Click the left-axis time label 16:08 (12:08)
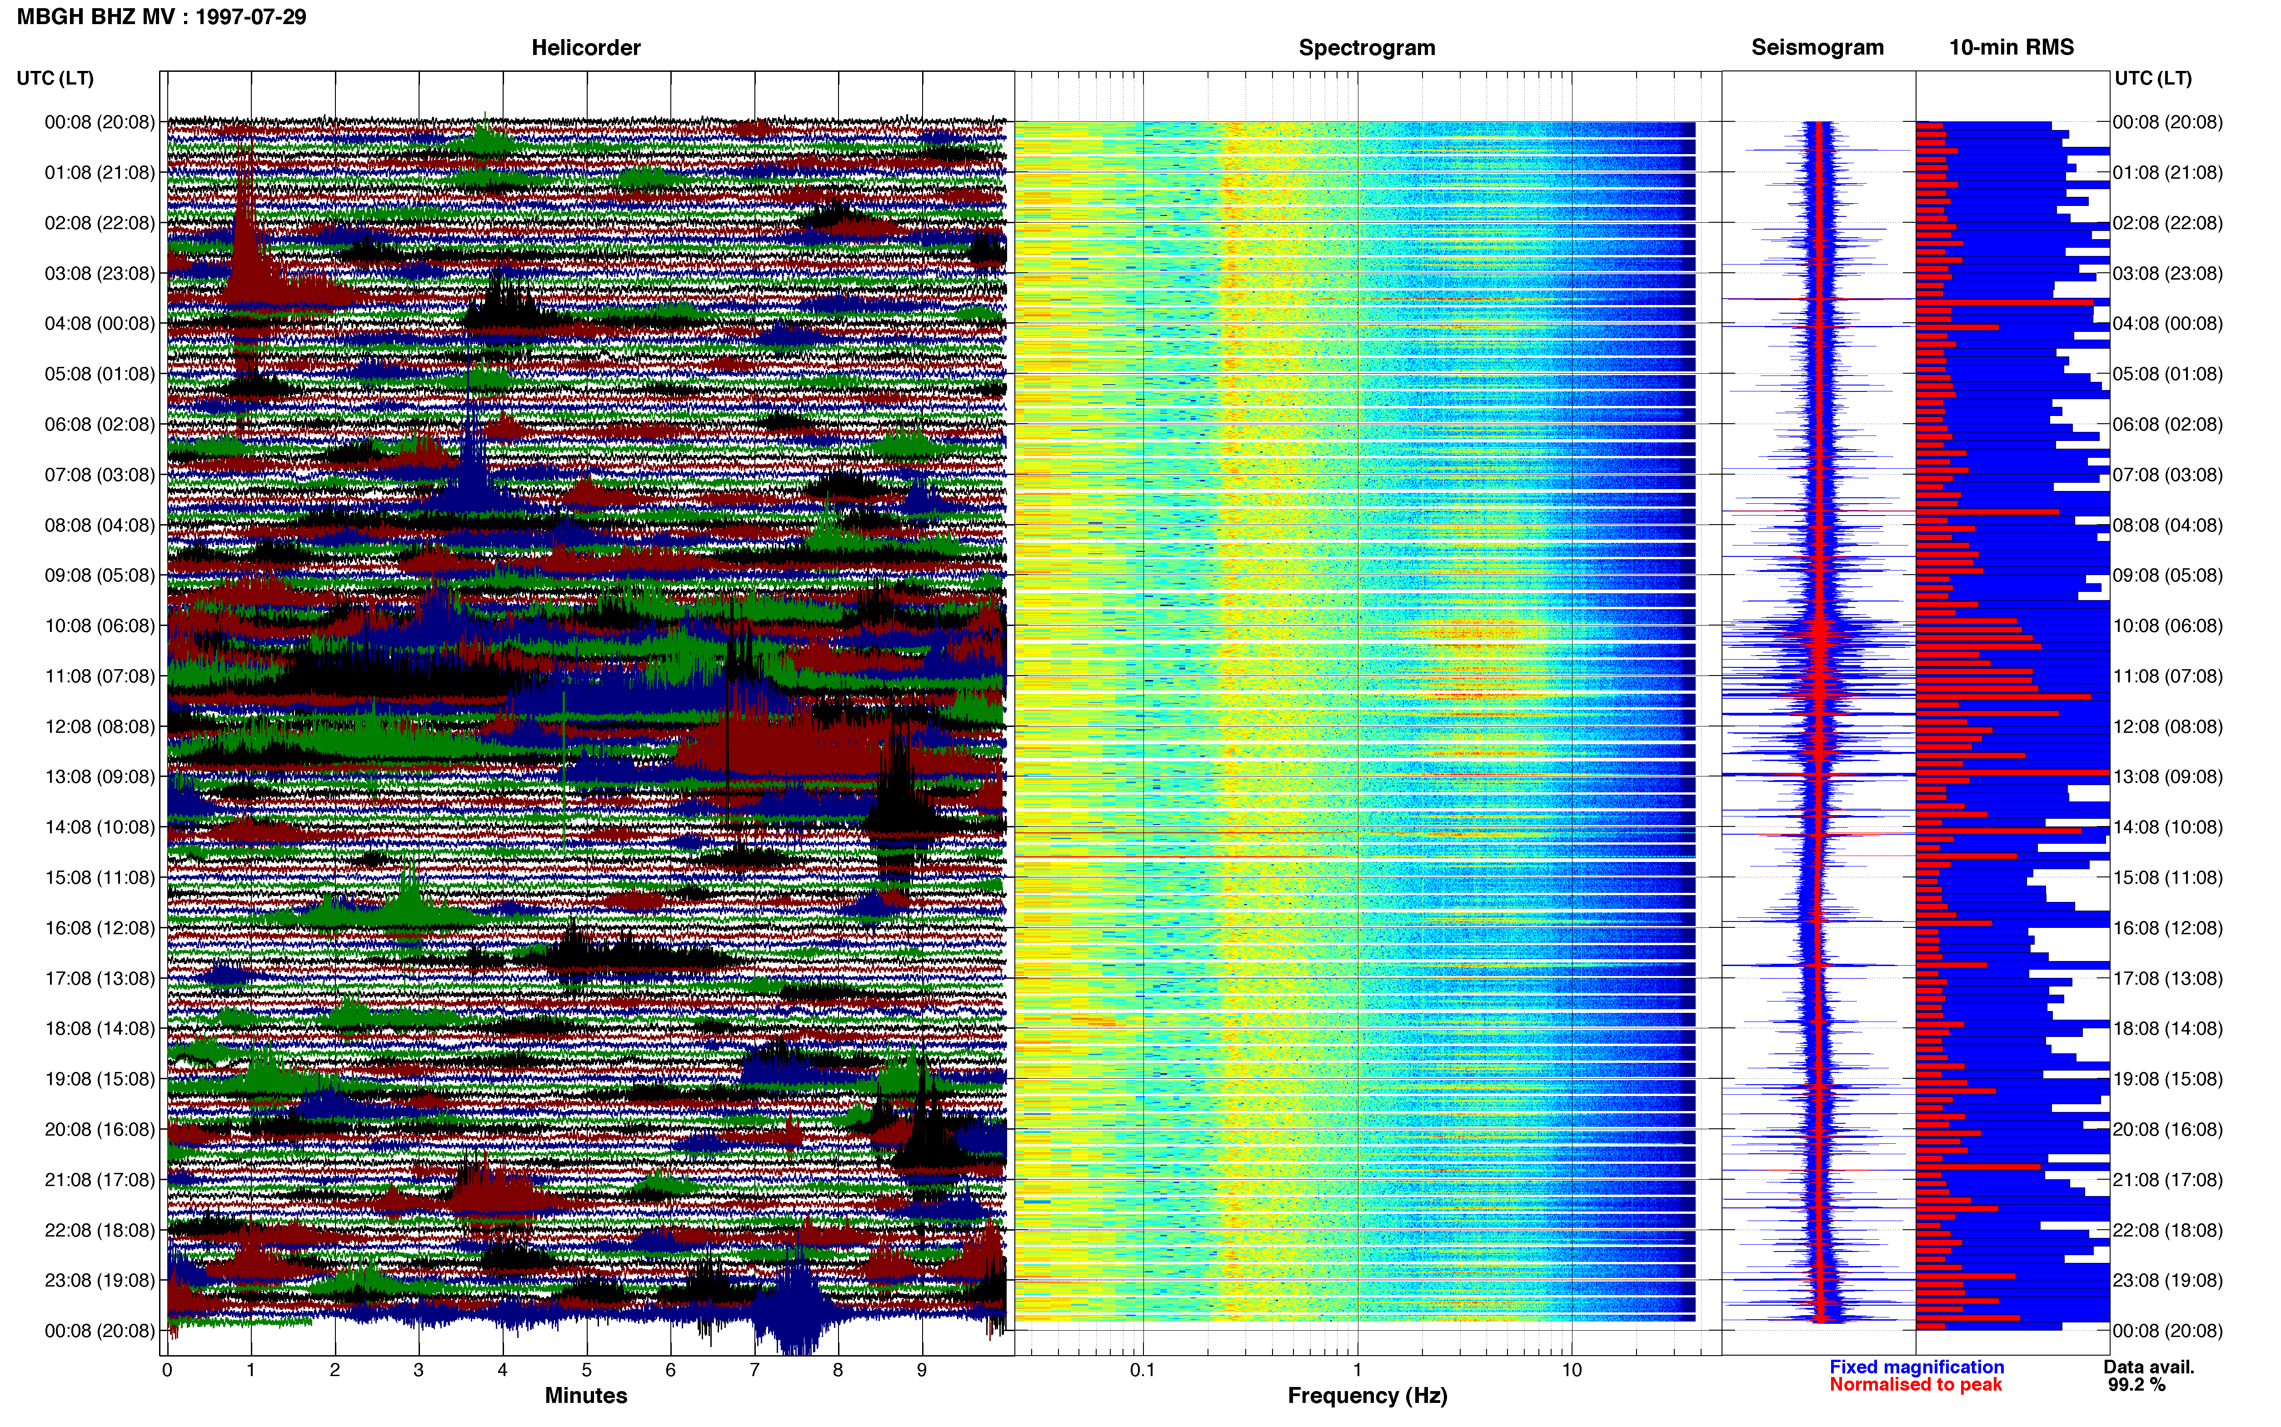 pos(100,928)
